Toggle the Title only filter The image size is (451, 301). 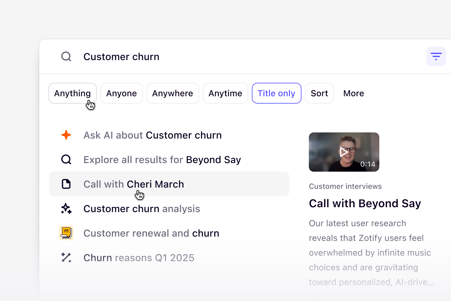[x=276, y=93]
